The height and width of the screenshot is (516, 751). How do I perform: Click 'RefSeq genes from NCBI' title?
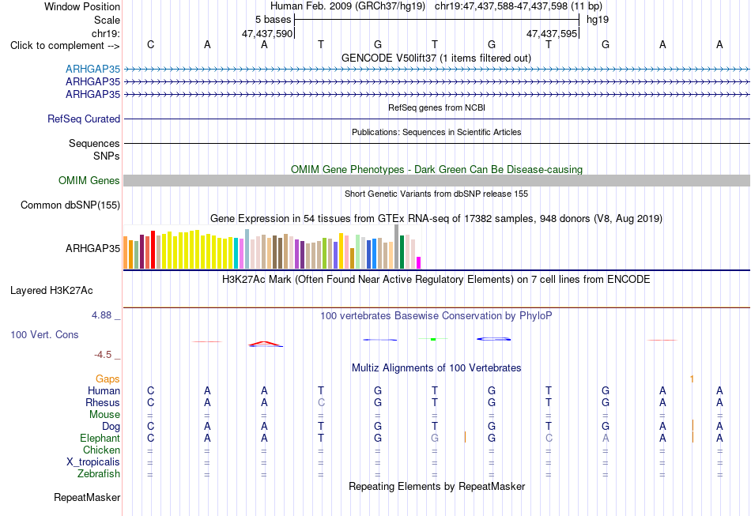(x=436, y=107)
